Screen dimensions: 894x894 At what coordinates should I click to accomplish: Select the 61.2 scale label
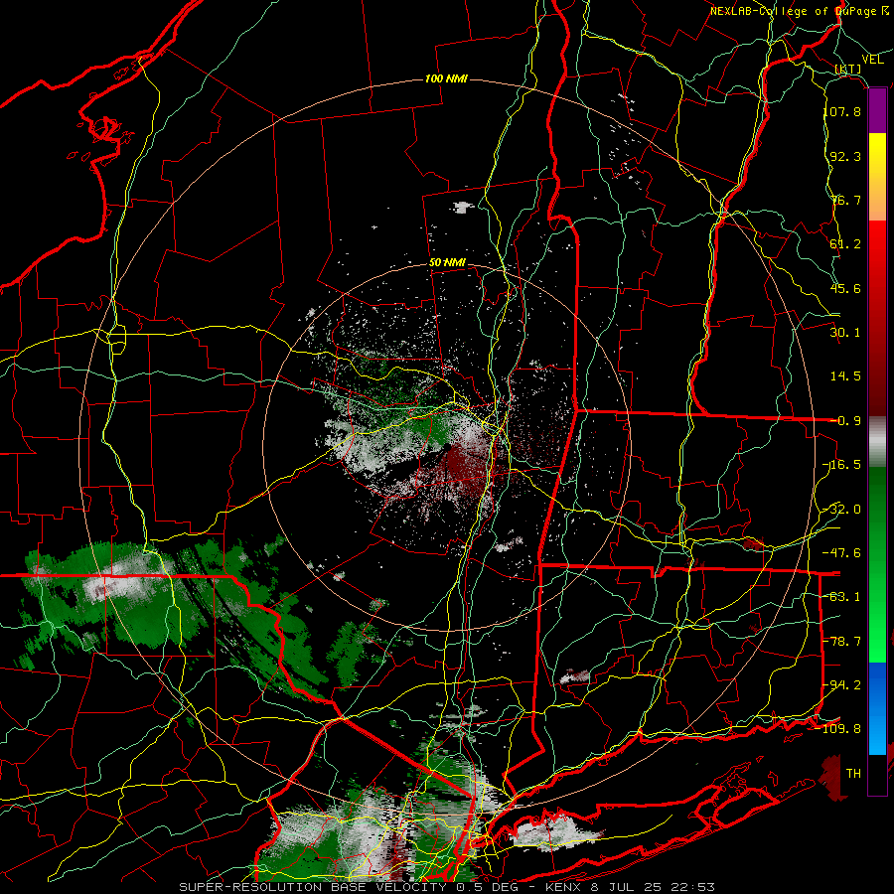[845, 244]
